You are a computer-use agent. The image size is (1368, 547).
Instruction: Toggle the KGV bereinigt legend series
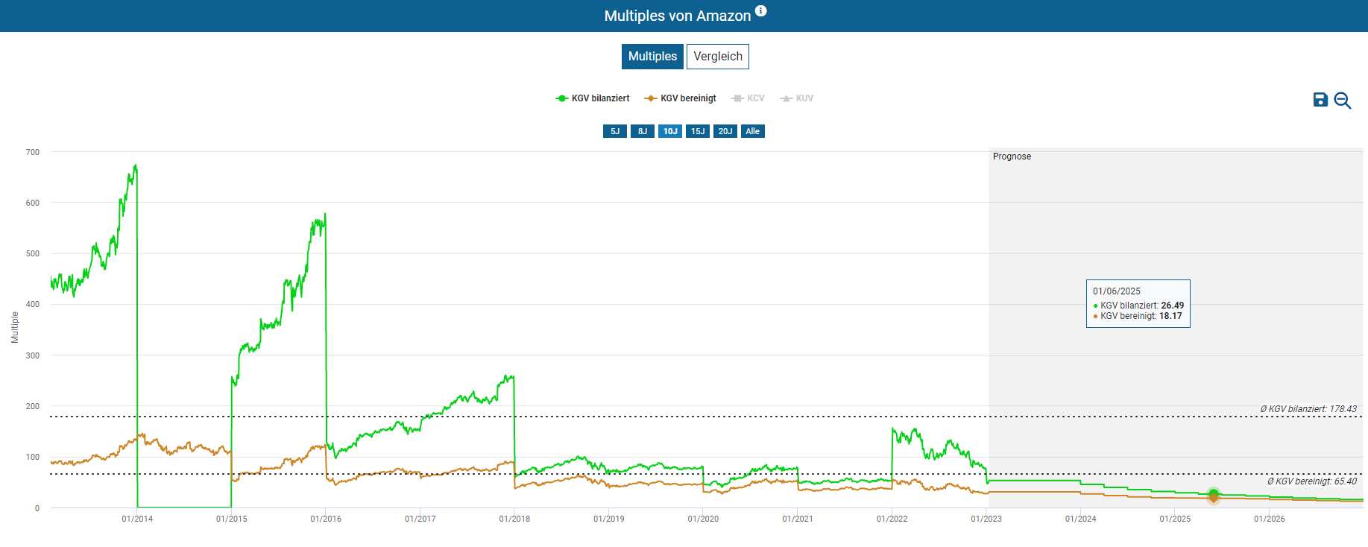click(x=680, y=98)
